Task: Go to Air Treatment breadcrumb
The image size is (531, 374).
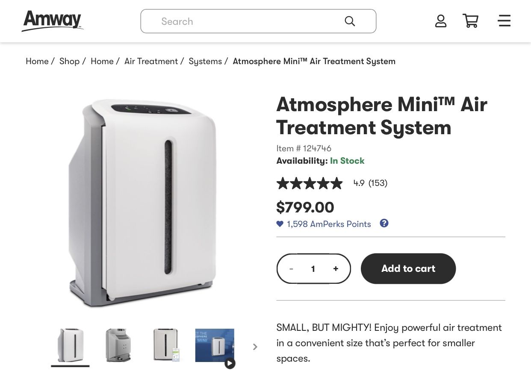Action: click(151, 61)
